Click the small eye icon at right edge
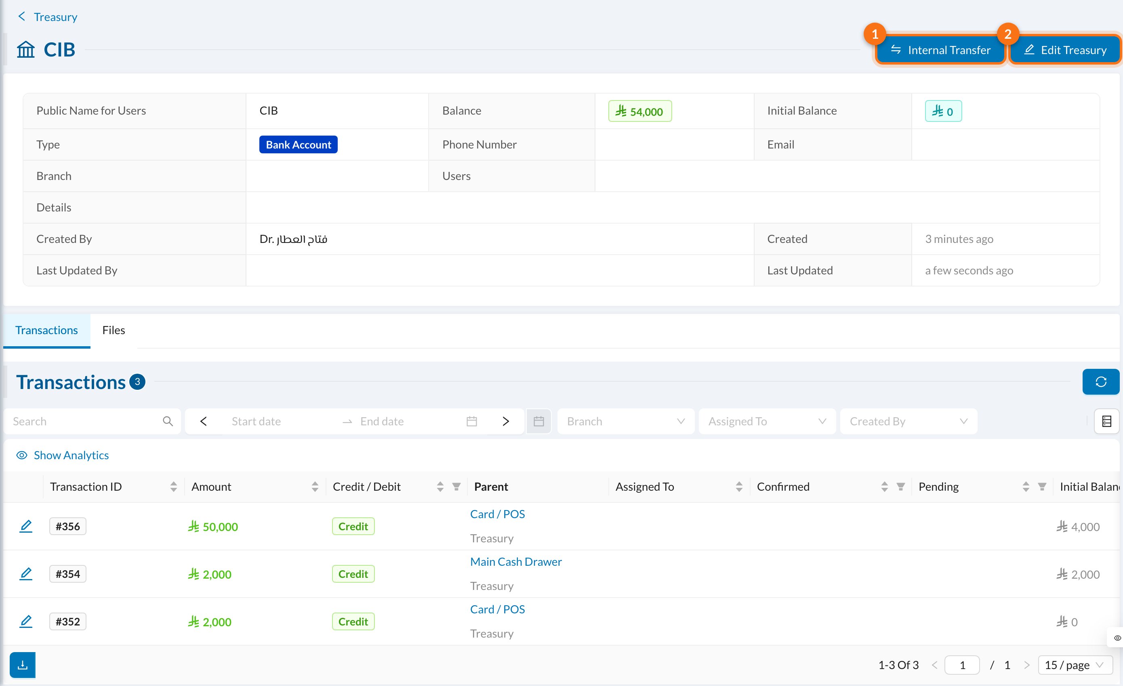This screenshot has width=1123, height=686. click(x=1117, y=638)
